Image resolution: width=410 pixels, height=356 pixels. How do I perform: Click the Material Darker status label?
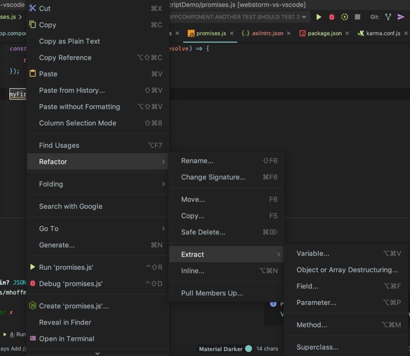(x=221, y=349)
